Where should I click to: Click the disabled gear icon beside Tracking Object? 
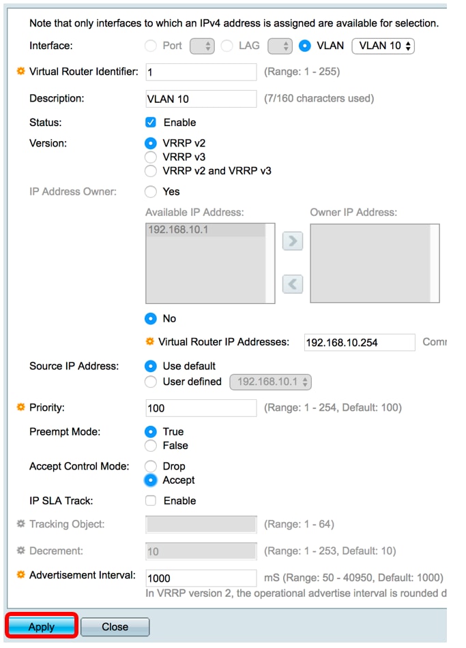pyautogui.click(x=20, y=524)
